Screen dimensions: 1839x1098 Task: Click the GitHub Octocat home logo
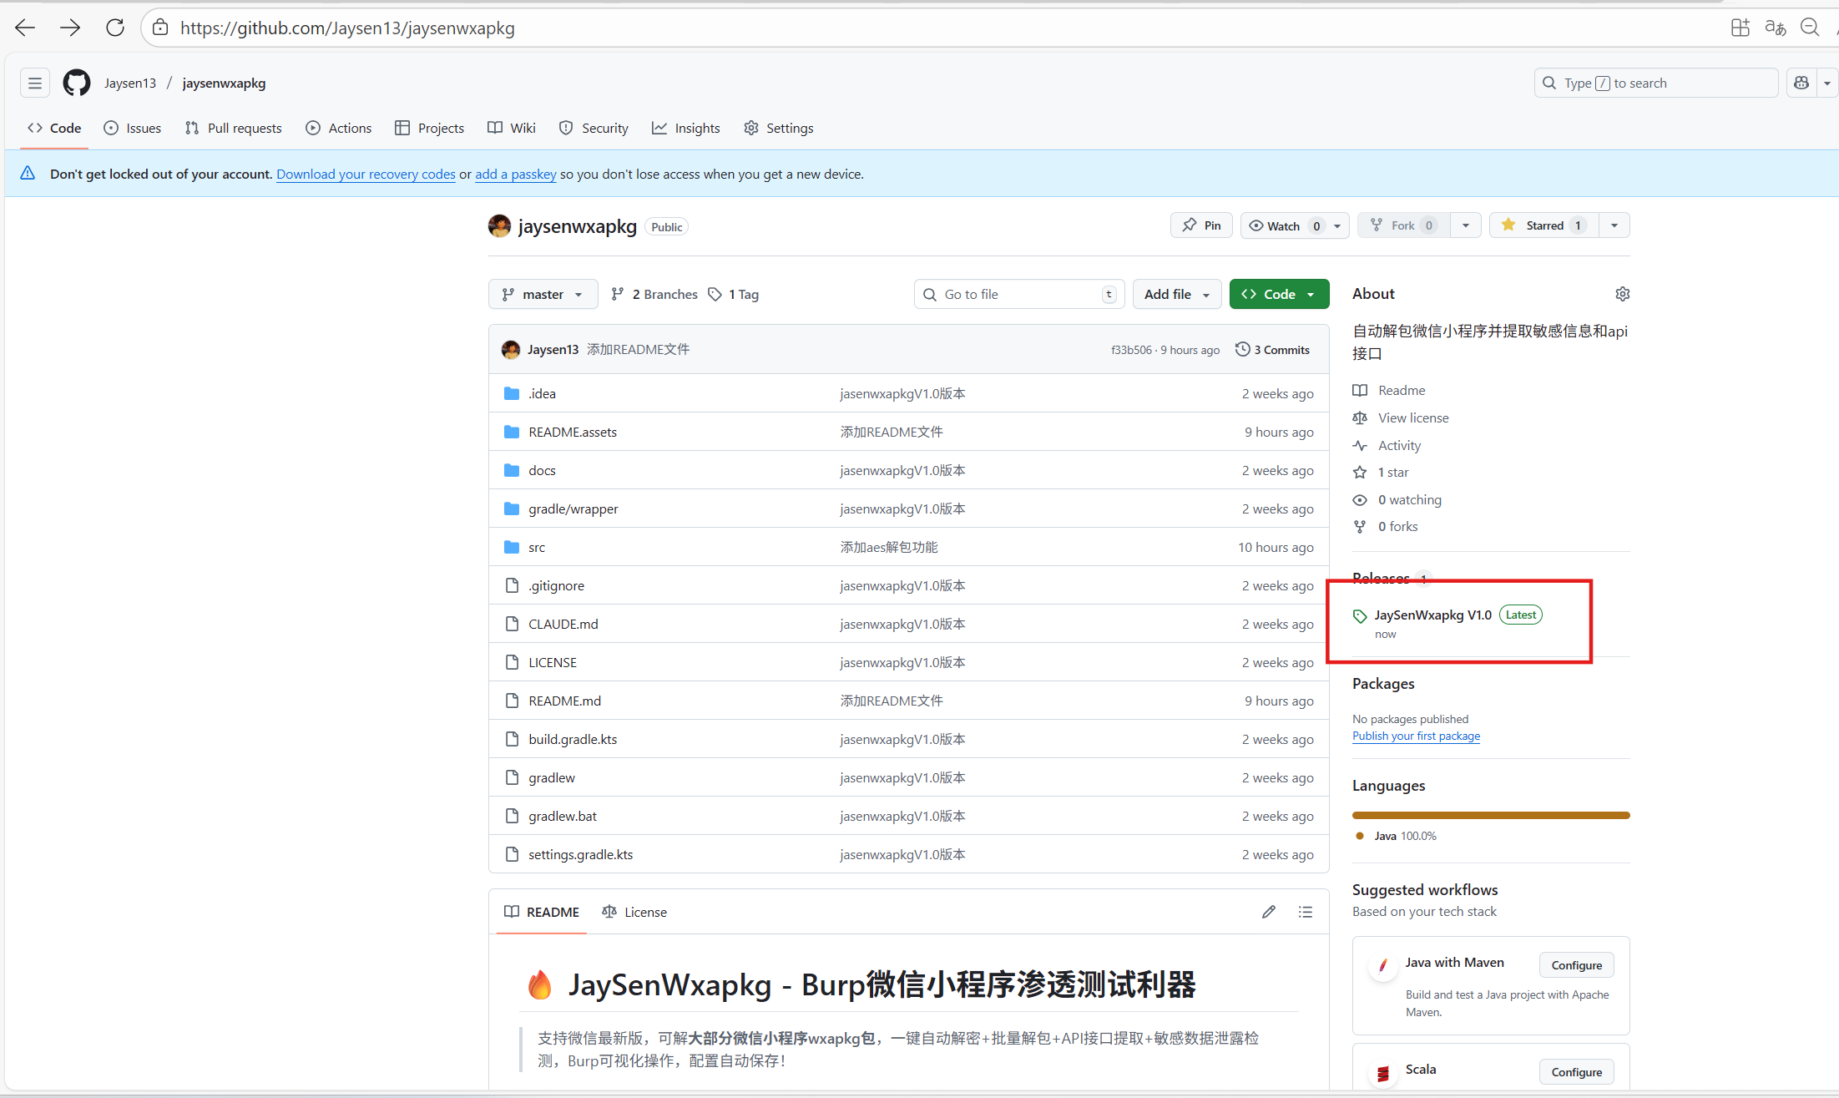tap(77, 83)
